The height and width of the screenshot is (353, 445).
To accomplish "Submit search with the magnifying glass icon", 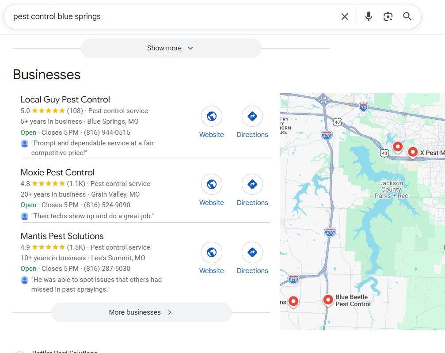I will [x=407, y=16].
